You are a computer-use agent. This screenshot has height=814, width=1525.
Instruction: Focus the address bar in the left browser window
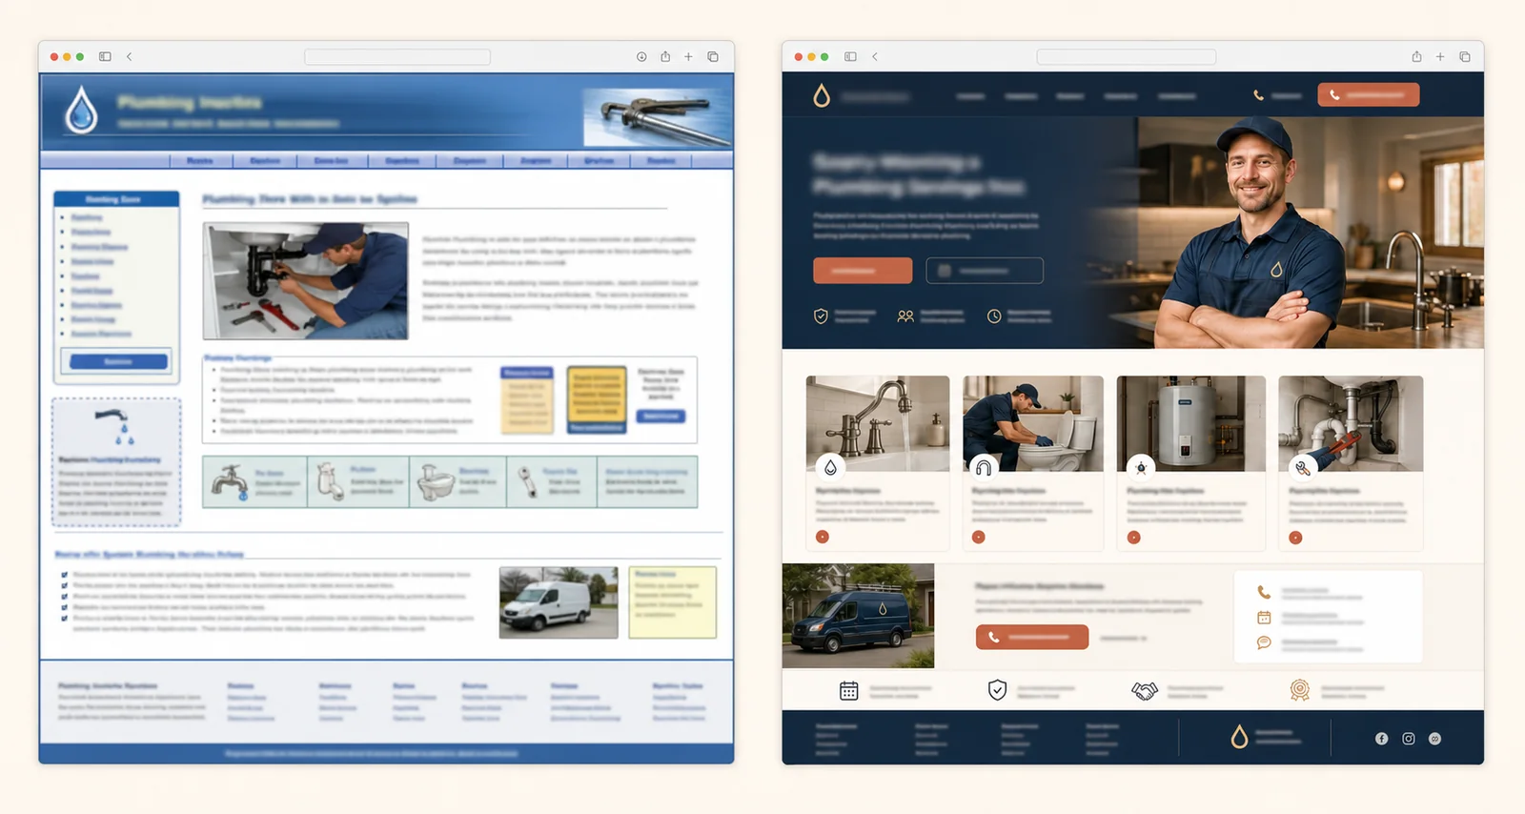point(397,57)
